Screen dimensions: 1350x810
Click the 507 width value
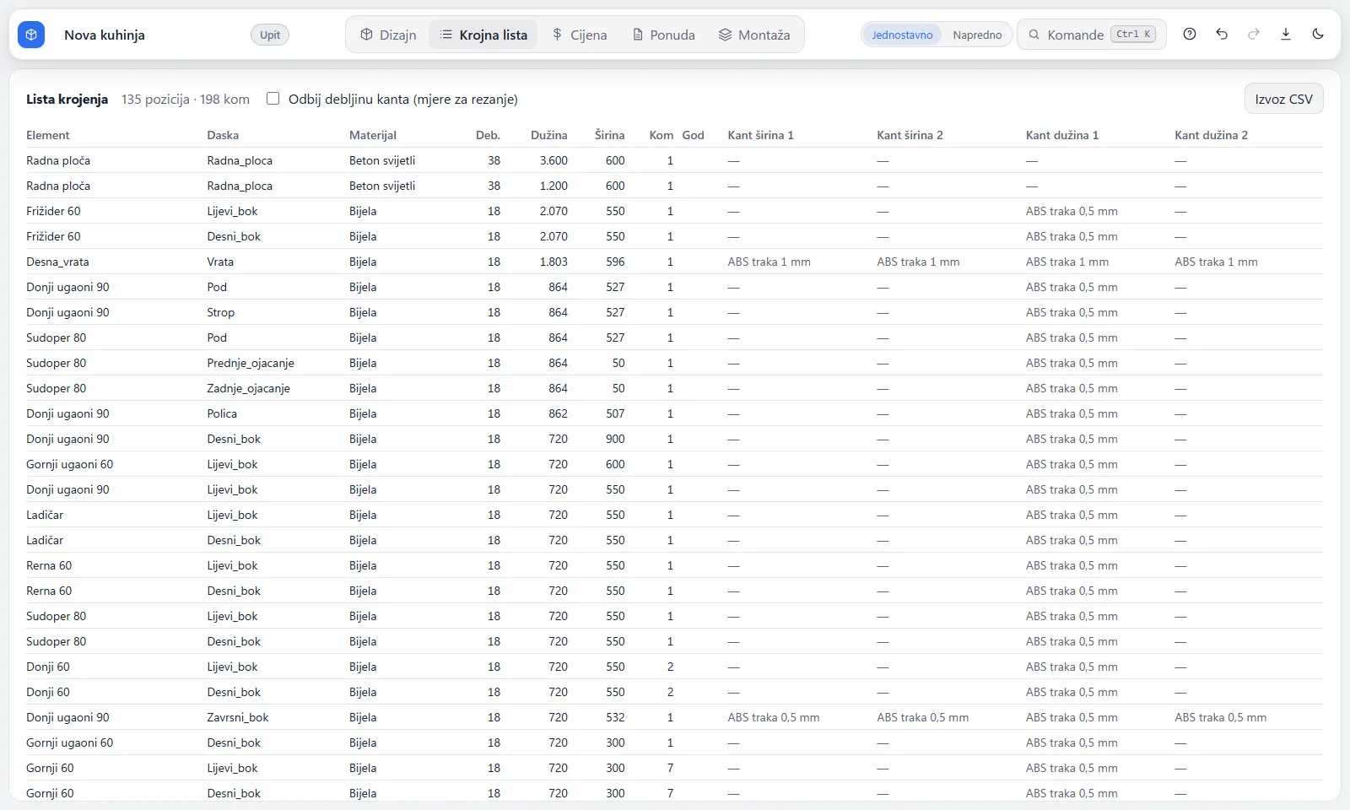(615, 413)
